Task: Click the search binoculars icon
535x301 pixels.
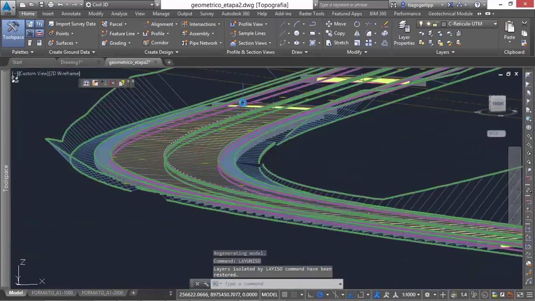Action: coord(394,5)
